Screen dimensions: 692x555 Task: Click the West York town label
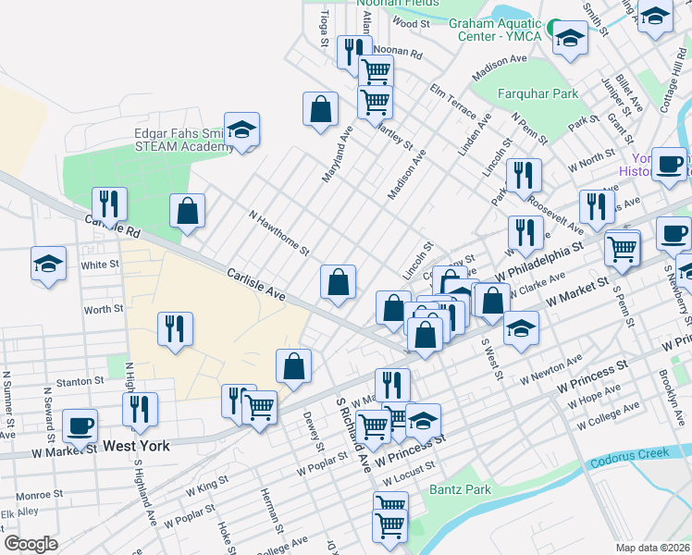[136, 446]
